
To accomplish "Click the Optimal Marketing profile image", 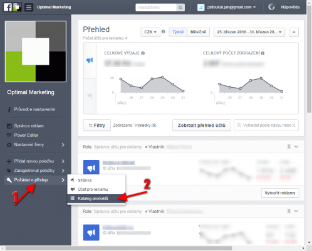I will tap(36, 51).
